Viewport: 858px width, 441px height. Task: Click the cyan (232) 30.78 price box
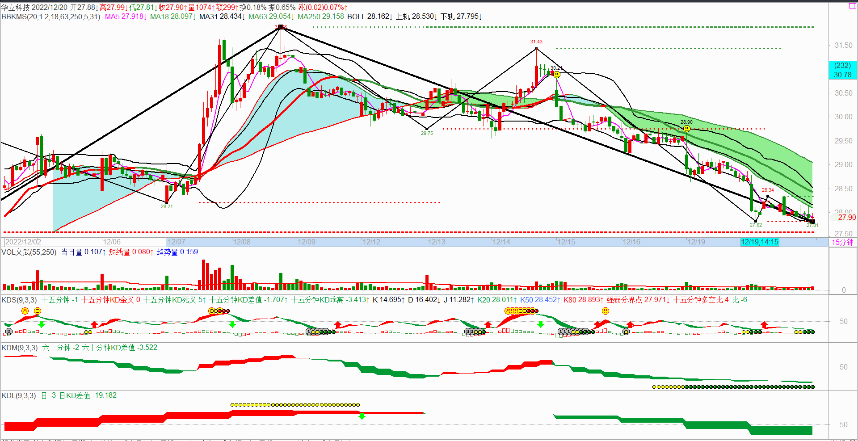[843, 70]
